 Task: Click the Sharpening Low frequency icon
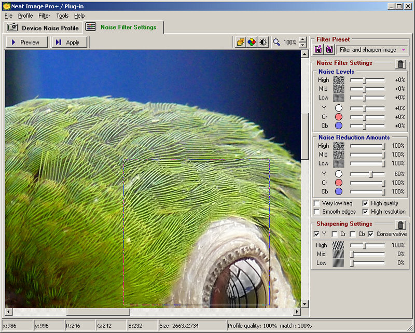click(338, 263)
